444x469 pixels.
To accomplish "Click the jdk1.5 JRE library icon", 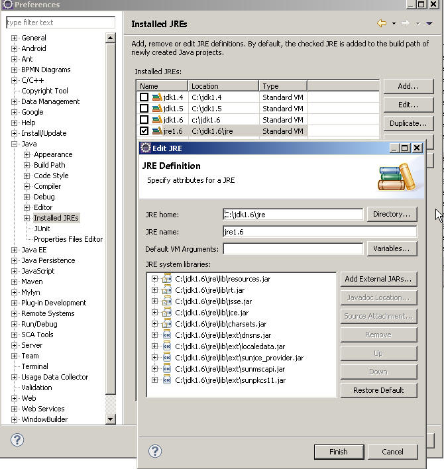I will [x=157, y=108].
